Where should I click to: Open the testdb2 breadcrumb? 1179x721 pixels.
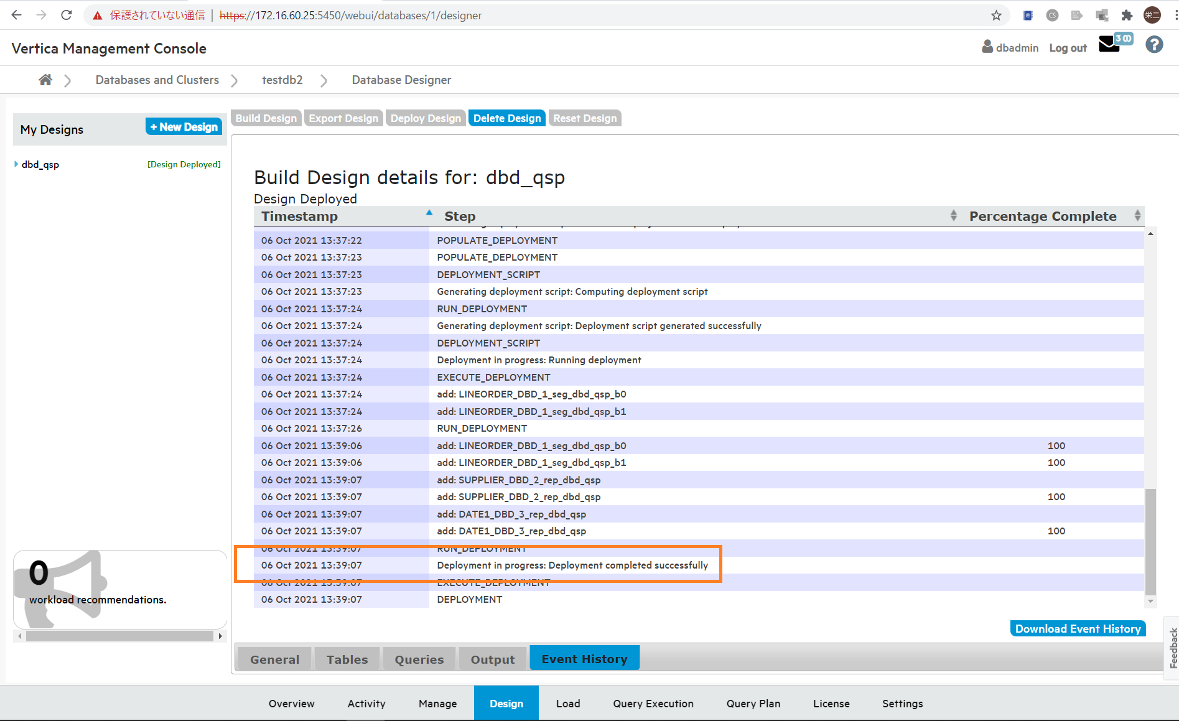tap(282, 80)
